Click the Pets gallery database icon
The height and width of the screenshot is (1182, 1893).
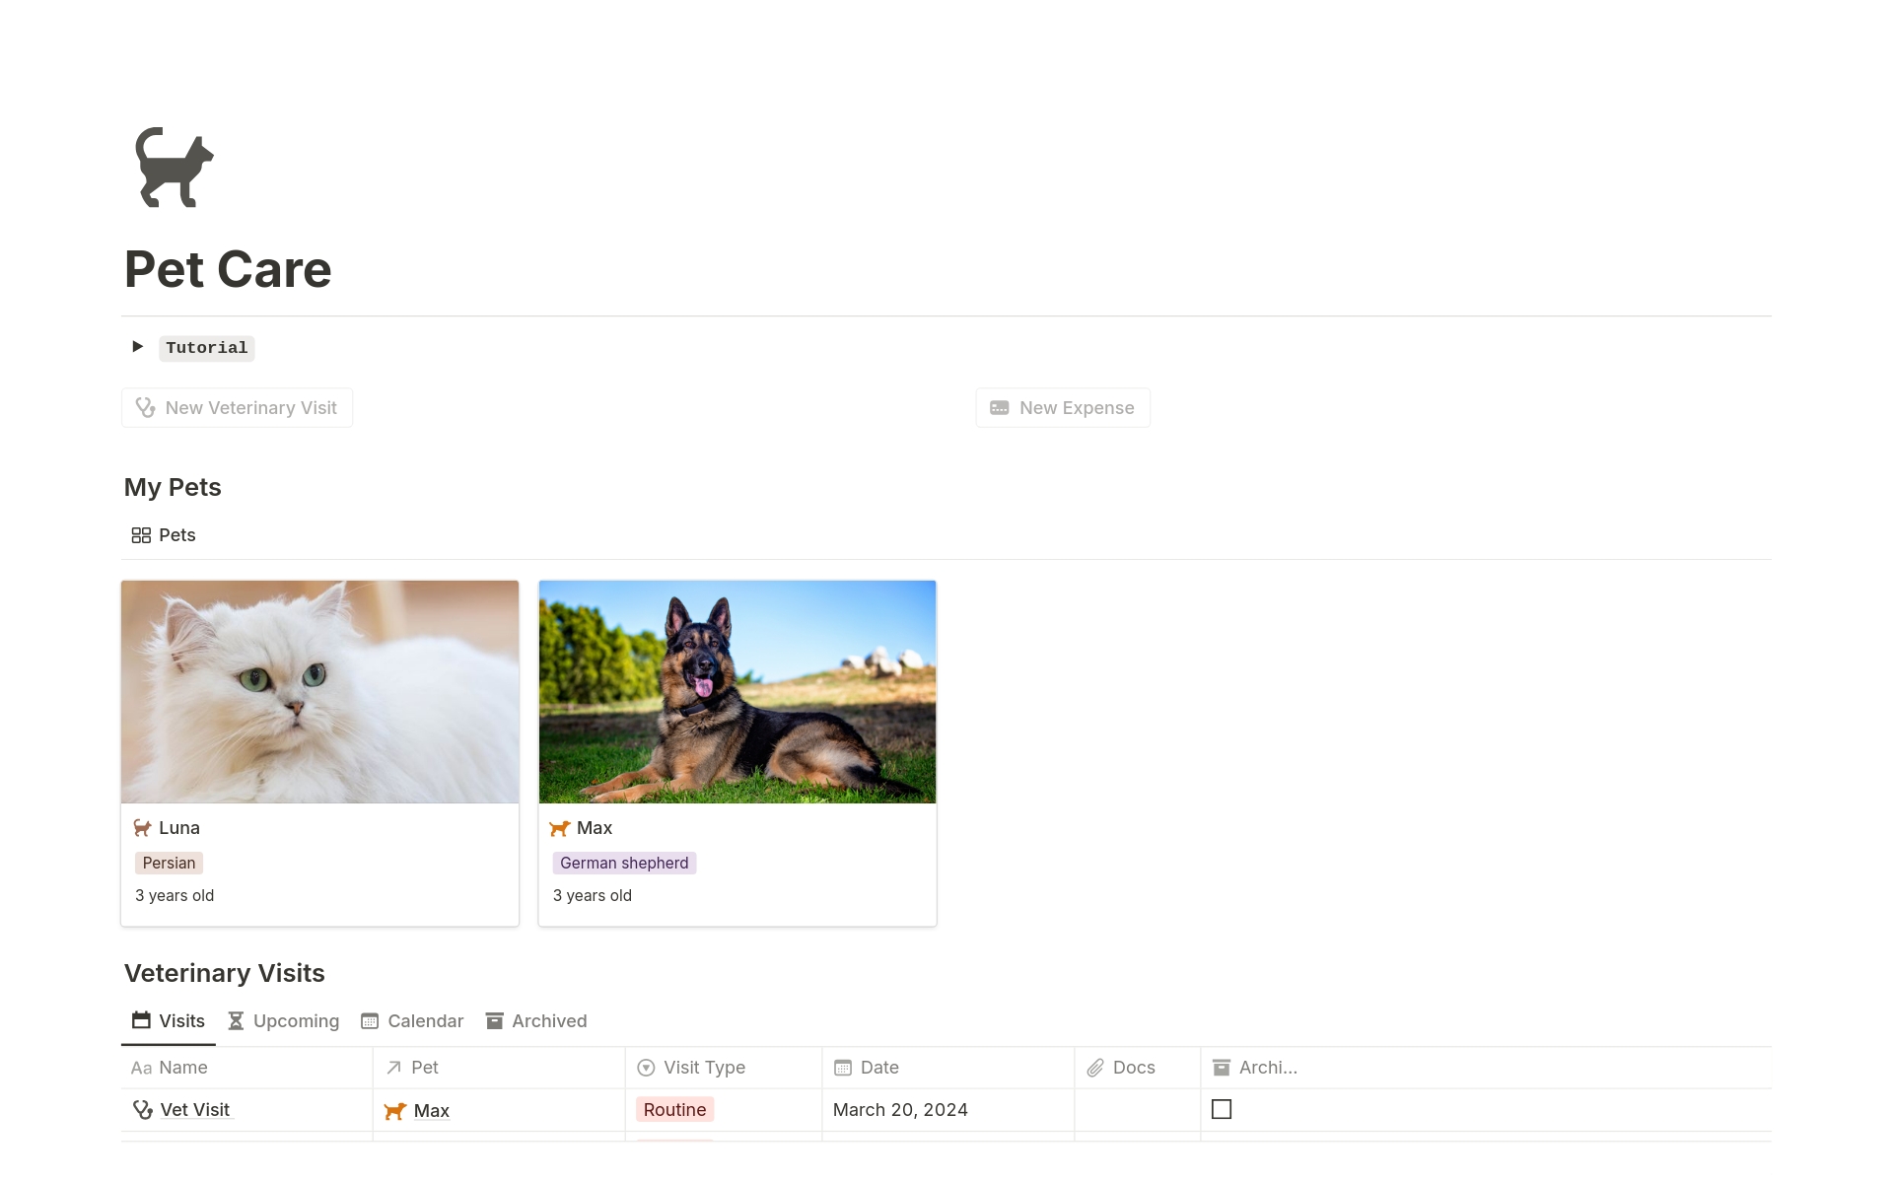tap(141, 534)
